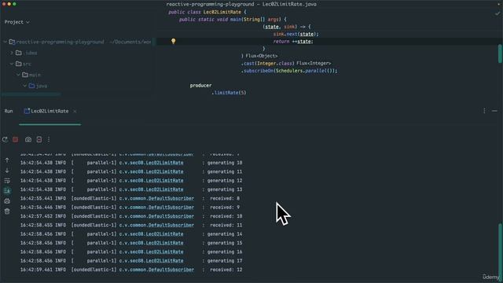This screenshot has width=503, height=283.
Task: Click the down arrow in console gutter
Action: pyautogui.click(x=7, y=171)
